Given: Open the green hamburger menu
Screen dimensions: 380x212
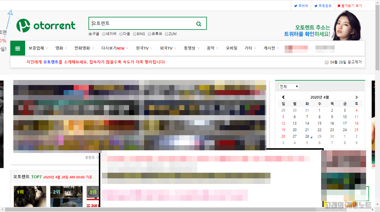Looking at the screenshot, I should (18, 48).
